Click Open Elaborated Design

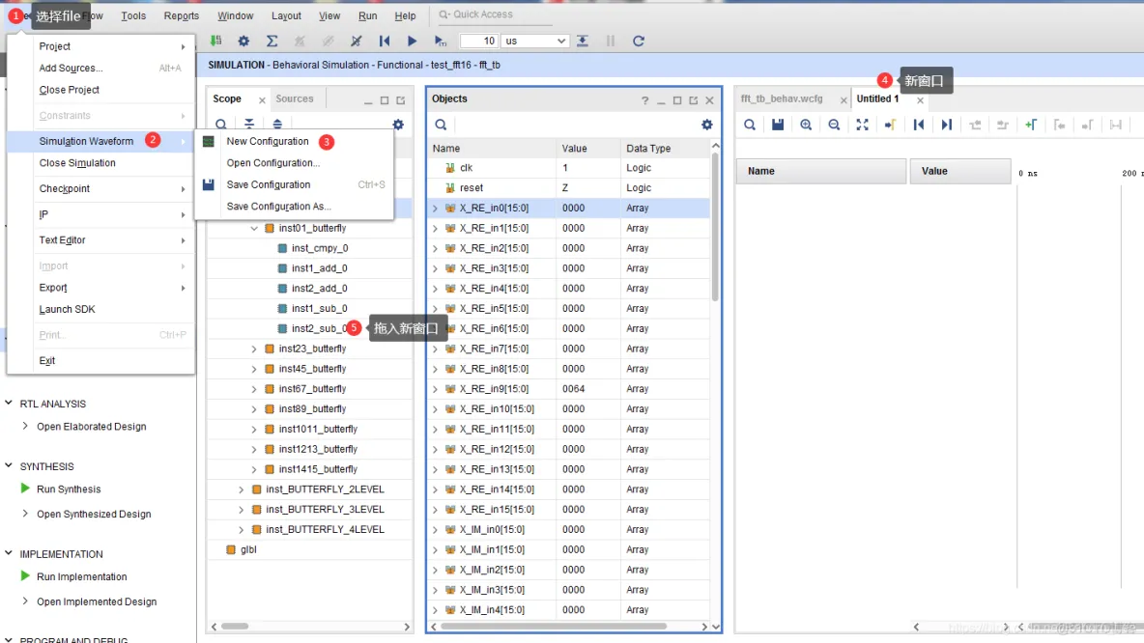coord(91,427)
